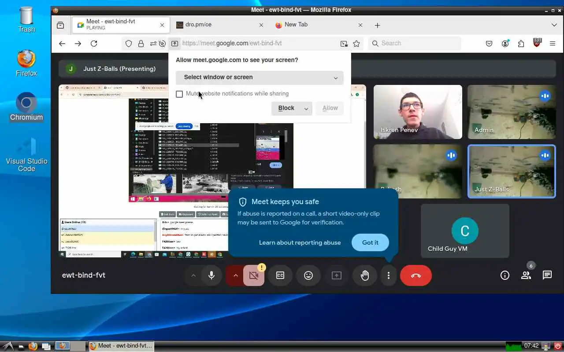The height and width of the screenshot is (352, 564).
Task: Open the Save to Pocket icon
Action: point(489,44)
